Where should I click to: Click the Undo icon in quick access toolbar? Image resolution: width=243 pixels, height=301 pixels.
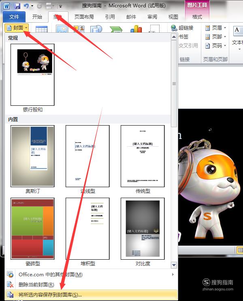(x=26, y=6)
